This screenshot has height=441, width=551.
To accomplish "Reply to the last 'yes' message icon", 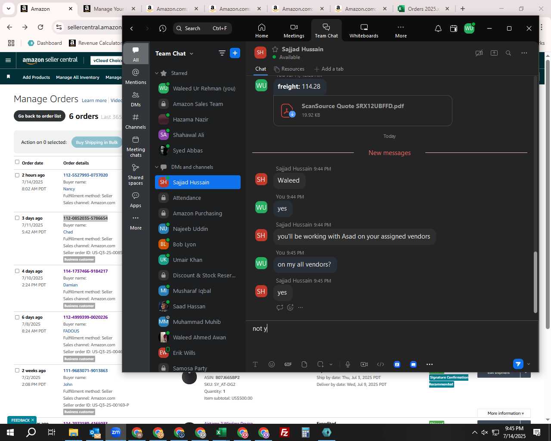I will pyautogui.click(x=280, y=307).
